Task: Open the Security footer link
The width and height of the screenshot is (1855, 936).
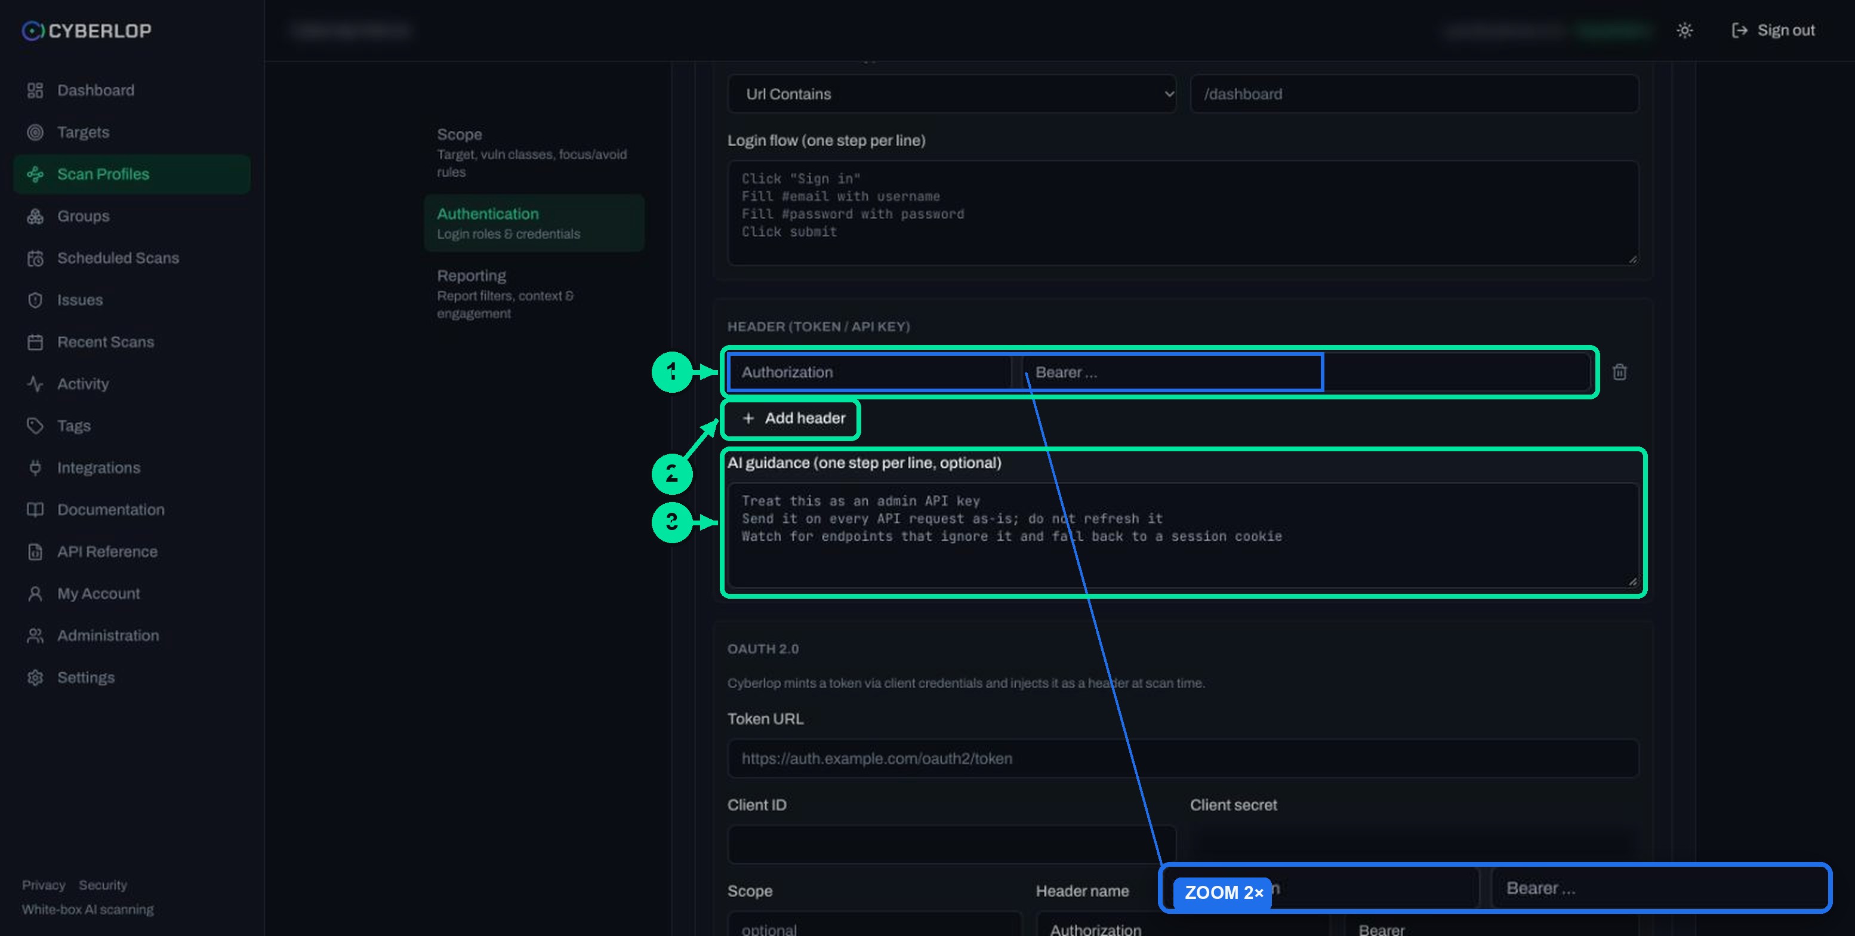Action: coord(103,885)
